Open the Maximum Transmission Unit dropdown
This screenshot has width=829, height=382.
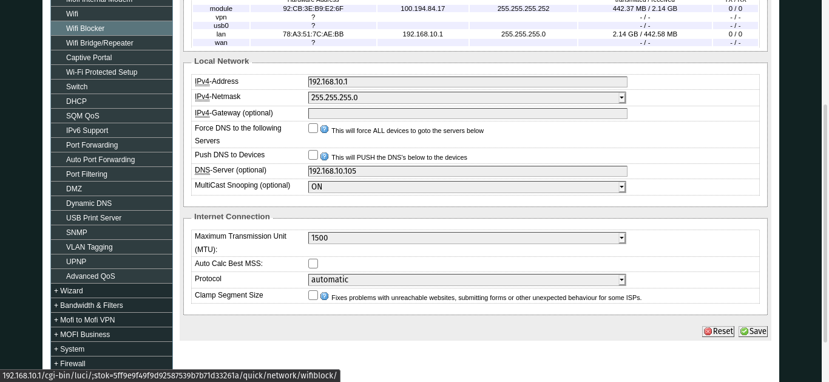coord(621,238)
